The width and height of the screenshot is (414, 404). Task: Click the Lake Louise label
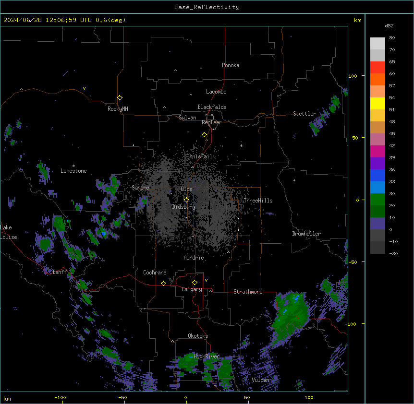click(x=9, y=232)
